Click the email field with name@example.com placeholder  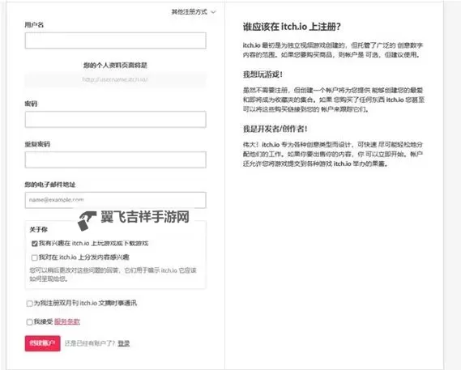[x=116, y=200]
